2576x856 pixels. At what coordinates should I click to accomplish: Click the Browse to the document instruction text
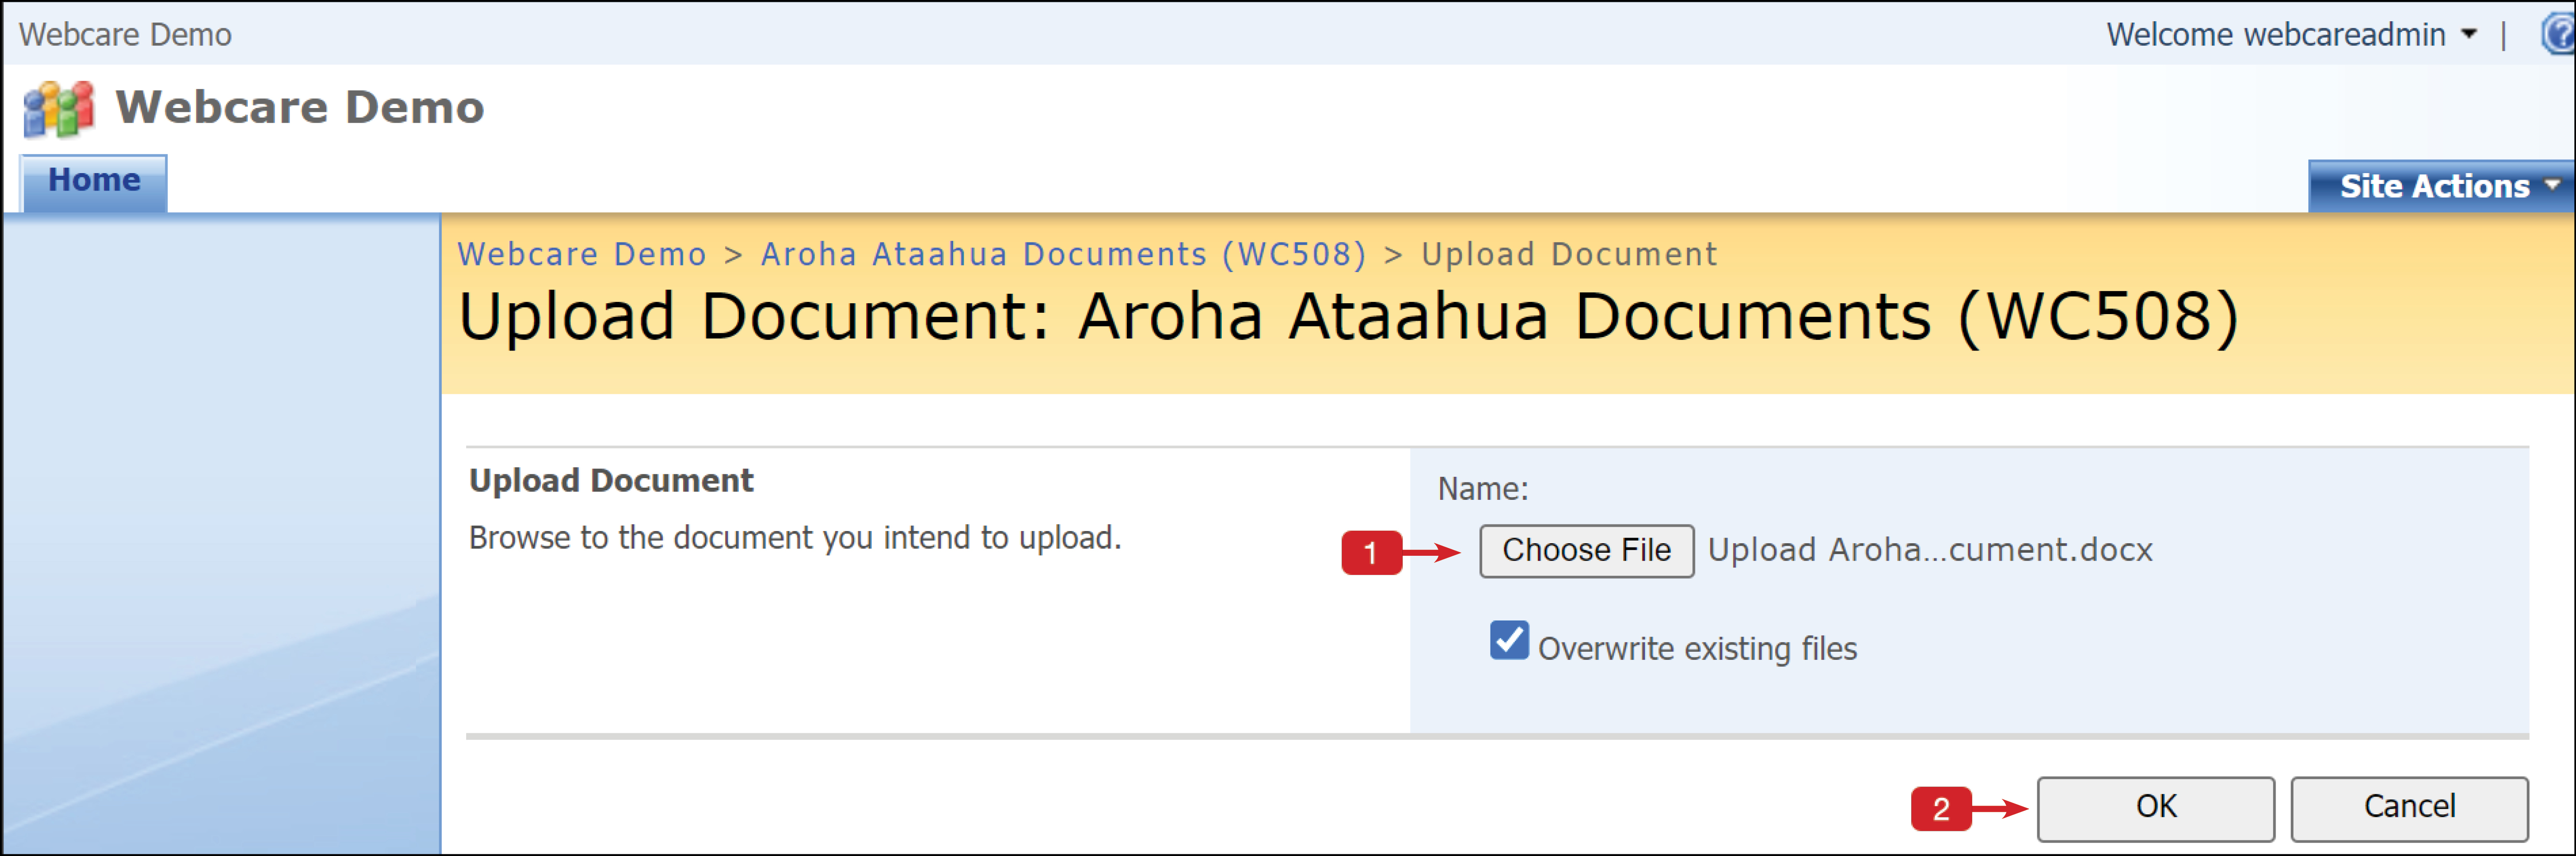[x=795, y=539]
